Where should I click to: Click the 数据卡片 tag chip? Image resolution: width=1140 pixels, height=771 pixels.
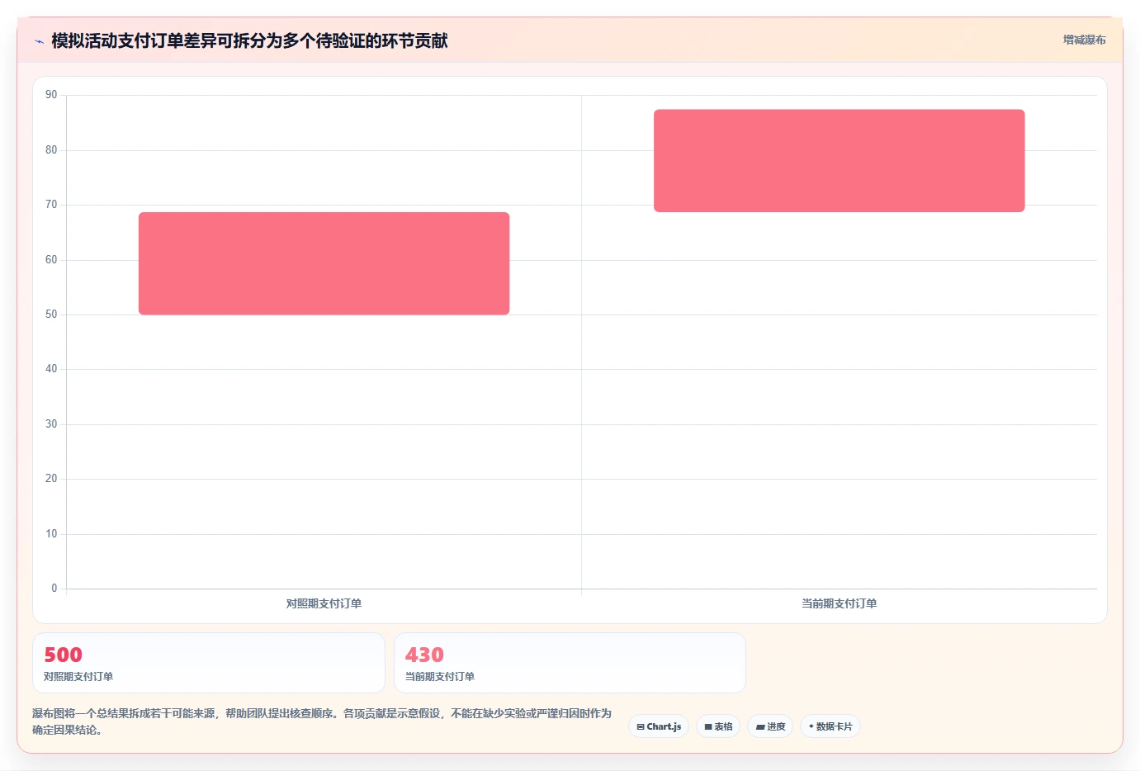[x=830, y=726]
